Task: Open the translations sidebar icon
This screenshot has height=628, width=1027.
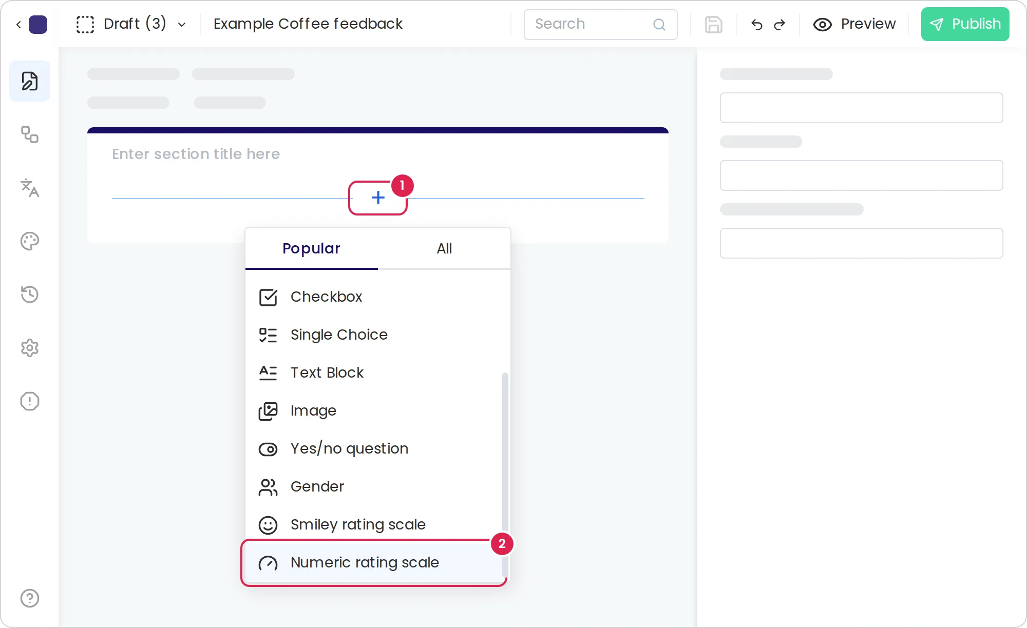Action: pos(30,188)
